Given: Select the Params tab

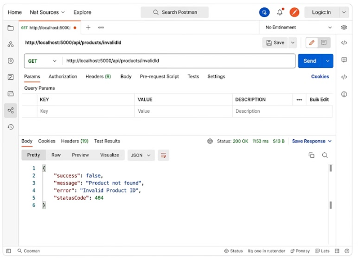Looking at the screenshot, I should [32, 77].
